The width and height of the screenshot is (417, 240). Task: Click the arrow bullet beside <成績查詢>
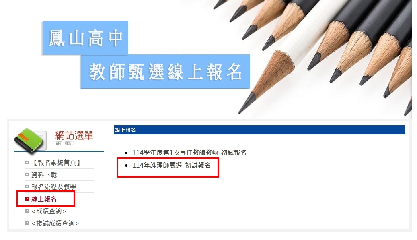click(27, 211)
